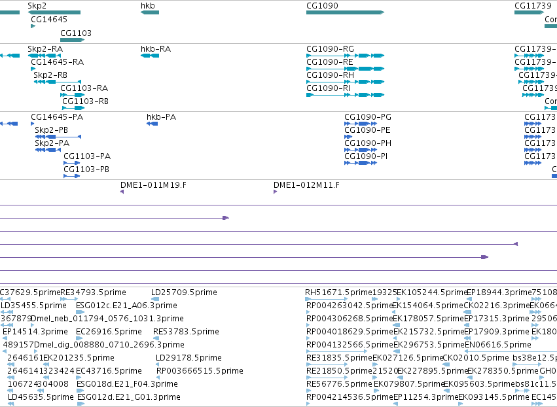Click the EC26916.5prime EST glyph
557x407 pixels.
pyautogui.click(x=80, y=338)
